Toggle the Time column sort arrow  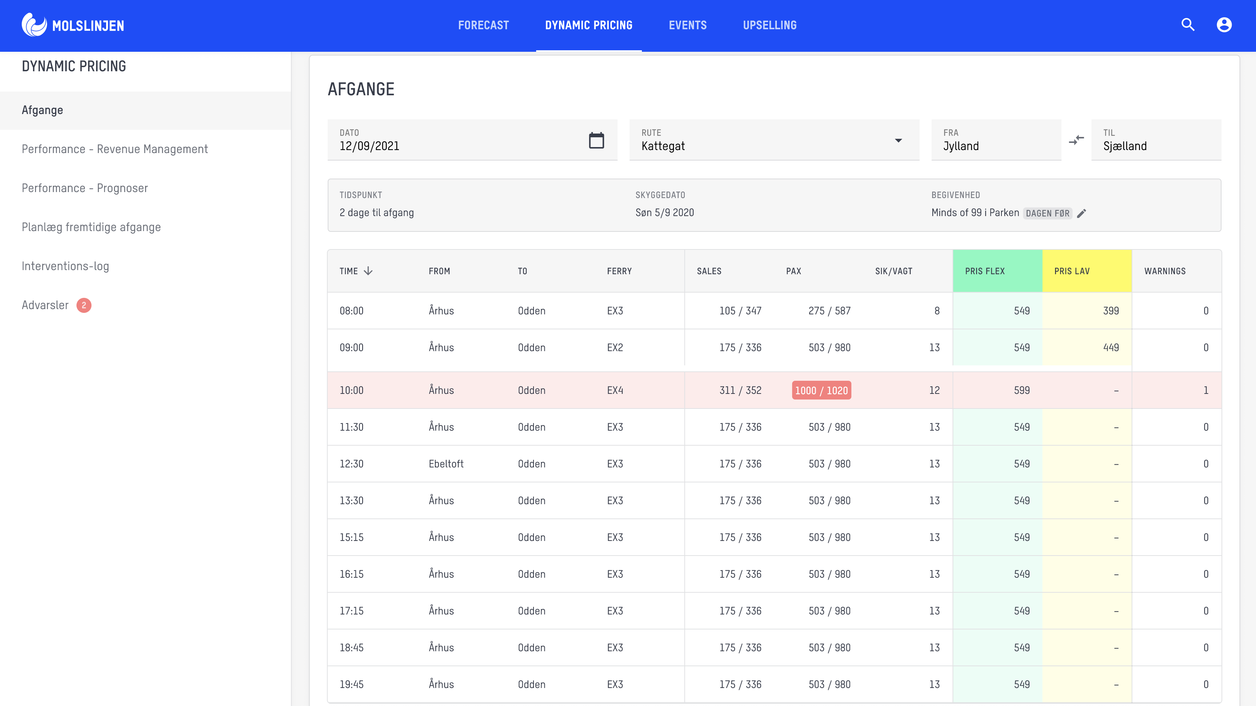[x=368, y=271]
